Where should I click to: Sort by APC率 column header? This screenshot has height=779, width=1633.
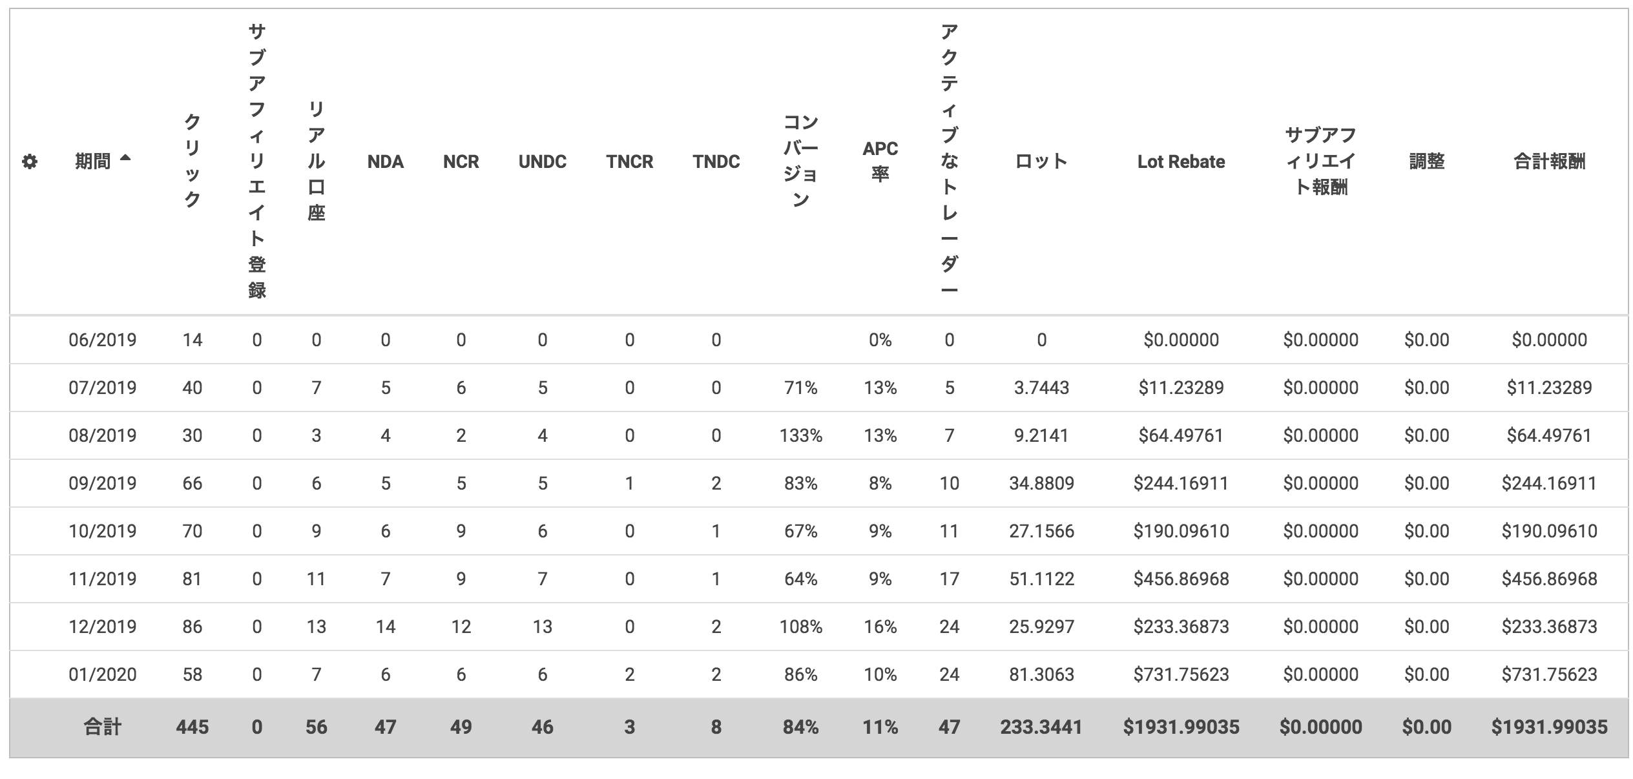[880, 161]
